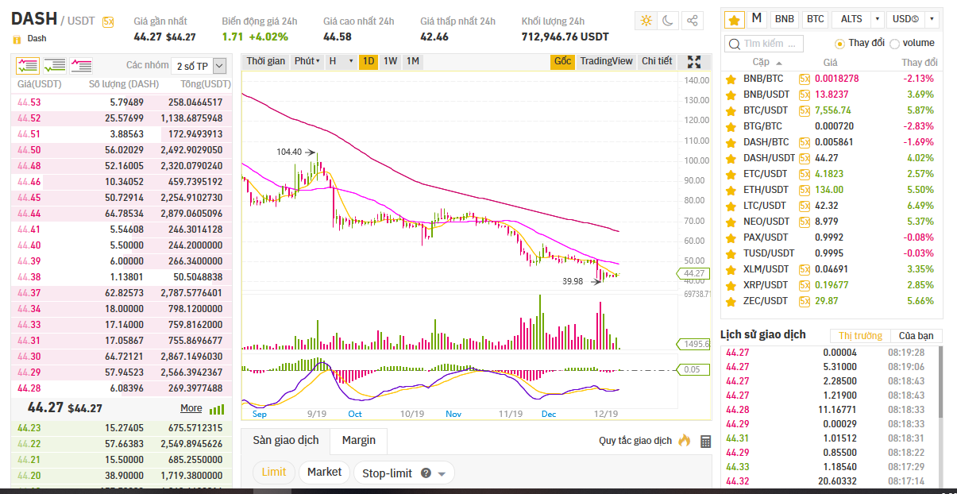Switch to the Margin trading tab
The width and height of the screenshot is (957, 494).
tap(359, 440)
